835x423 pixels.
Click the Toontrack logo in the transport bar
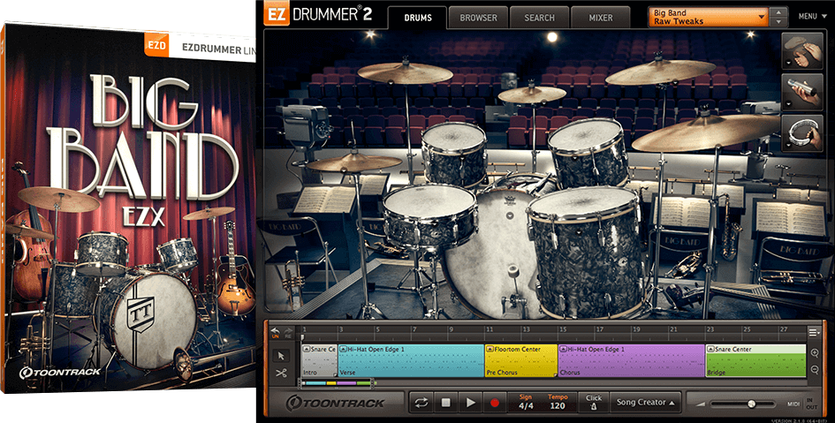[x=335, y=404]
